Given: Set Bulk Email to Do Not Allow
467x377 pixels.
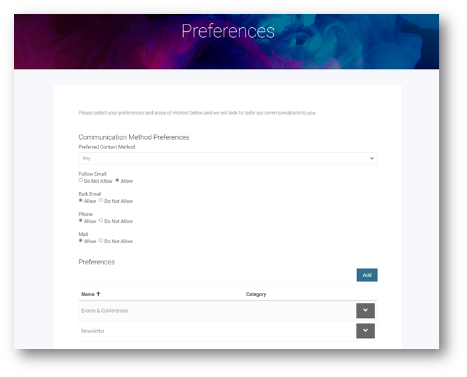Looking at the screenshot, I should pos(101,200).
